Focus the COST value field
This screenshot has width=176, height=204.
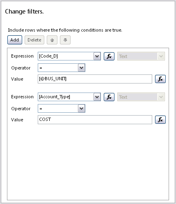(x=95, y=120)
